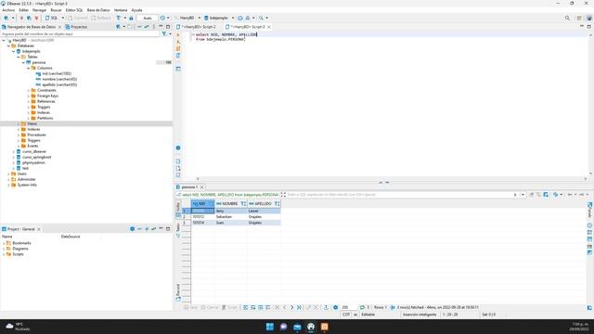Click the Rollback toolbar button
This screenshot has height=334, width=594.
[x=101, y=18]
